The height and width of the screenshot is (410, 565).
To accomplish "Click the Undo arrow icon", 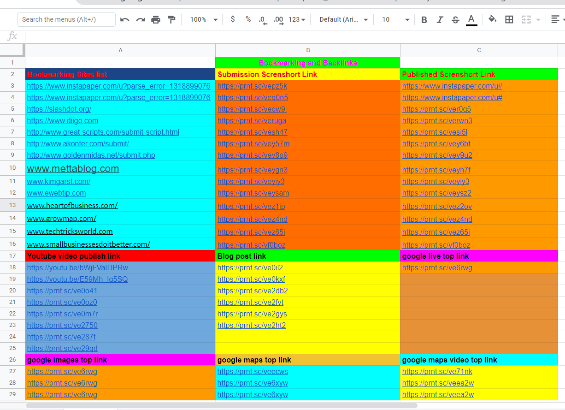I will (124, 19).
